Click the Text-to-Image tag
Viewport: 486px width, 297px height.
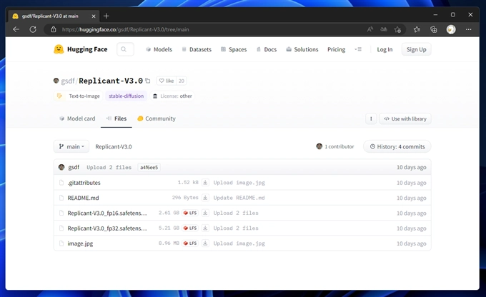78,96
